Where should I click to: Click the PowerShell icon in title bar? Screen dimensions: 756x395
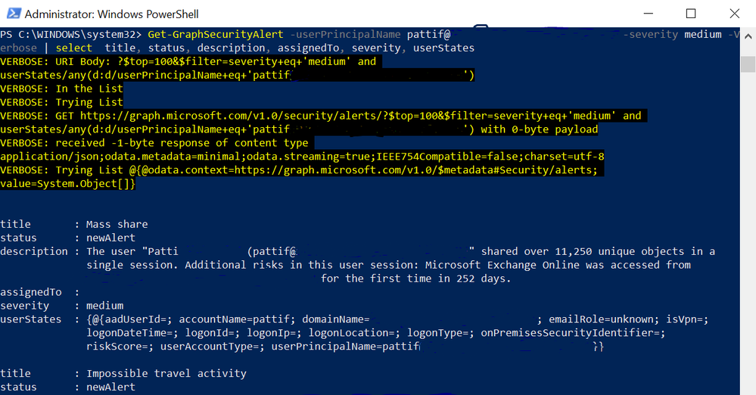[x=13, y=14]
